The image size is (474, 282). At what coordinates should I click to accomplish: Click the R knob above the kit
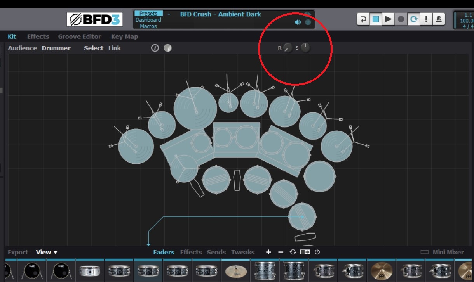coord(288,48)
